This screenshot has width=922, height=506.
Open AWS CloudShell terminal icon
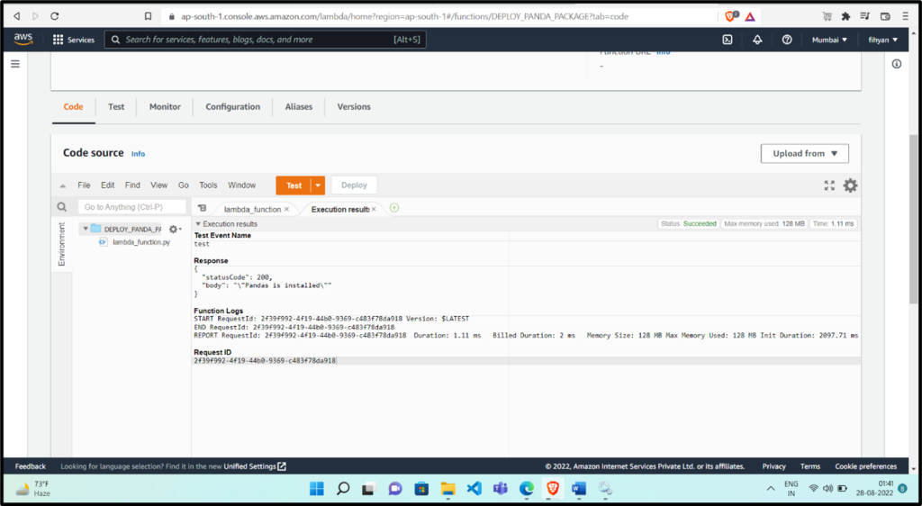[728, 40]
